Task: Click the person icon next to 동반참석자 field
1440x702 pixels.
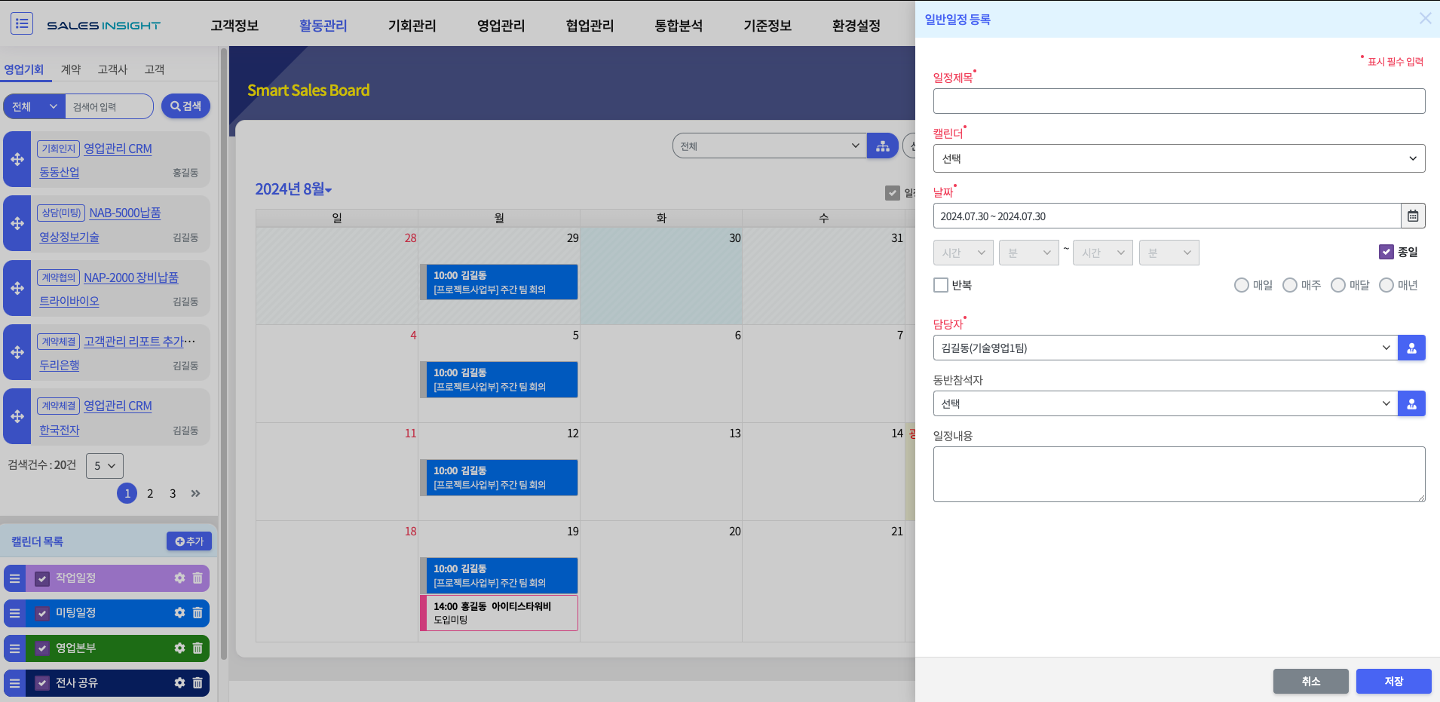Action: [x=1411, y=404]
